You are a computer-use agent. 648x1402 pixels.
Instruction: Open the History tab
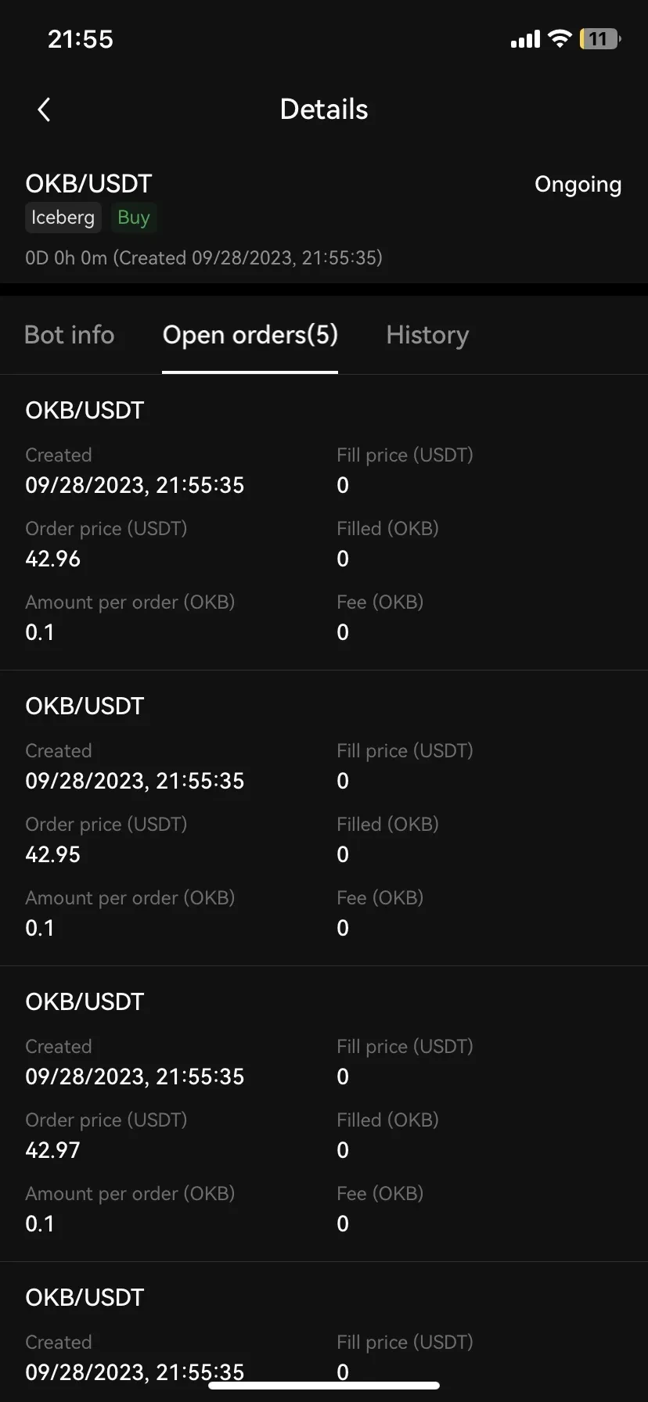(x=427, y=335)
